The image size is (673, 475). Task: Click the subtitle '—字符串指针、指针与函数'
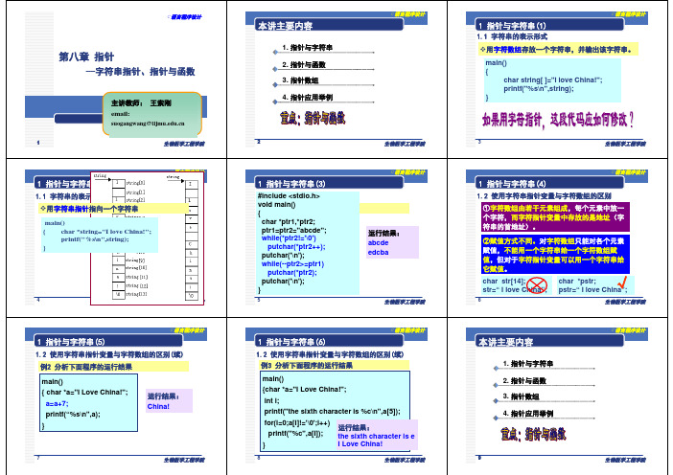click(x=140, y=72)
